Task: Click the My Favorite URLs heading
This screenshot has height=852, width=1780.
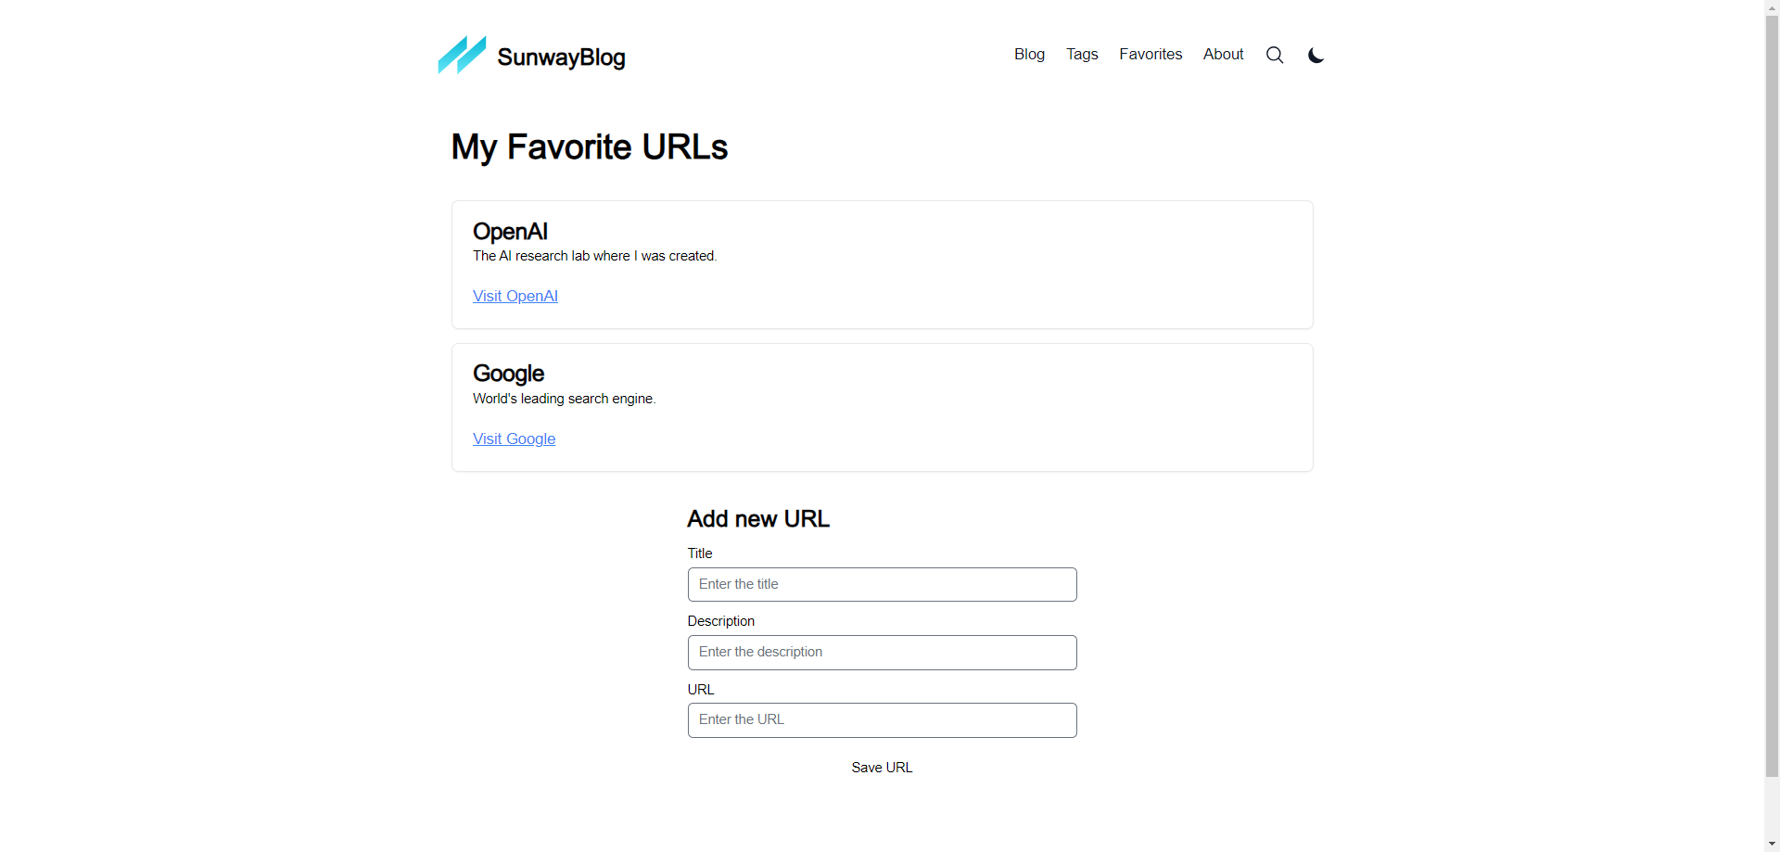Action: tap(590, 147)
